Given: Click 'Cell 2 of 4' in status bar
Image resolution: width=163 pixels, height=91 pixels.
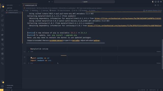Looking at the screenshot, I should tap(152, 90).
